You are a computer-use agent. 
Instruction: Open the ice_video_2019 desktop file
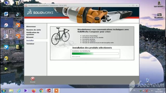point(6,70)
